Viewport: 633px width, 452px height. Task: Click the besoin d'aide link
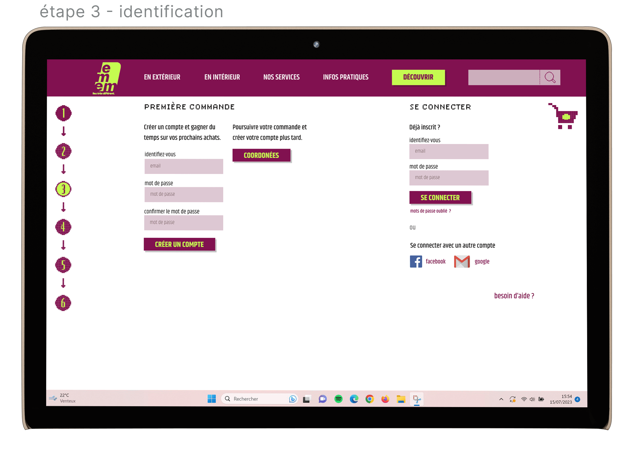pyautogui.click(x=514, y=296)
